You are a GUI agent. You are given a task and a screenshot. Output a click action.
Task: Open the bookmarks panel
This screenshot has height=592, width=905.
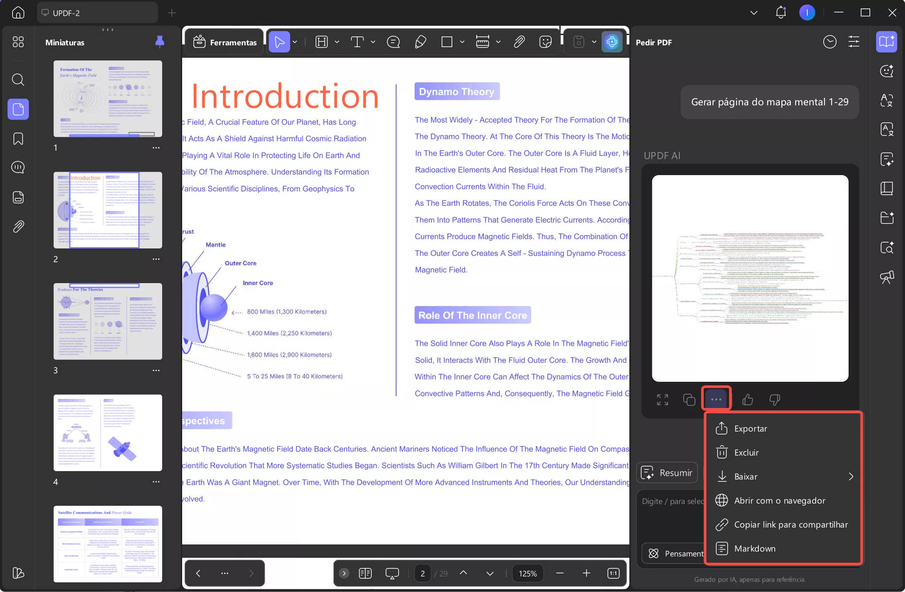pyautogui.click(x=18, y=139)
